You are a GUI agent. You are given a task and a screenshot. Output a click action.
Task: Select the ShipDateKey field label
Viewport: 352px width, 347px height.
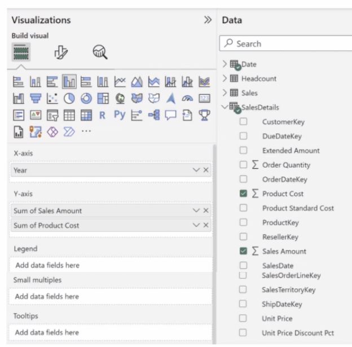pyautogui.click(x=282, y=304)
